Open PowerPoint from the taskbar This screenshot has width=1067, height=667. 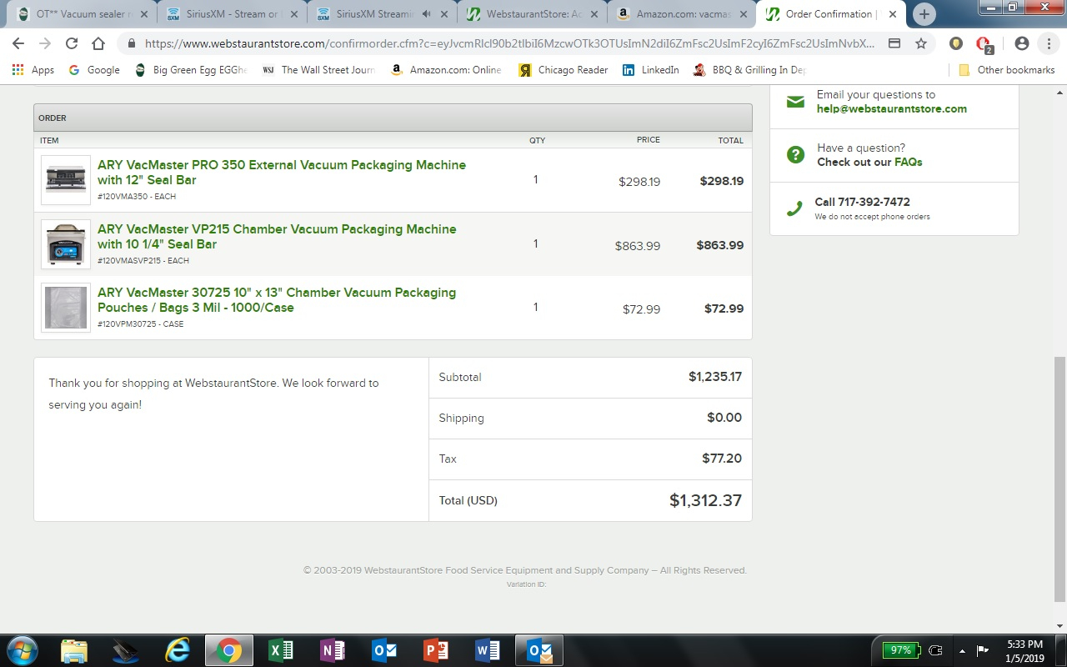pyautogui.click(x=436, y=650)
